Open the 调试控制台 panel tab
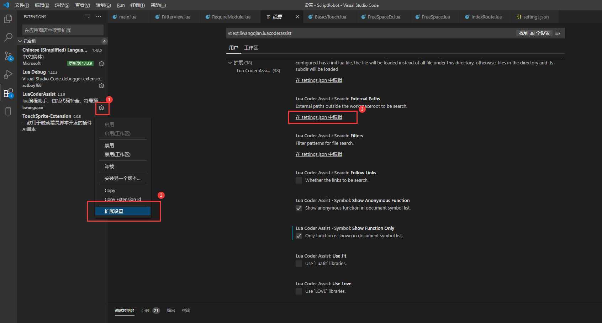Viewport: 602px width, 323px height. [125, 311]
